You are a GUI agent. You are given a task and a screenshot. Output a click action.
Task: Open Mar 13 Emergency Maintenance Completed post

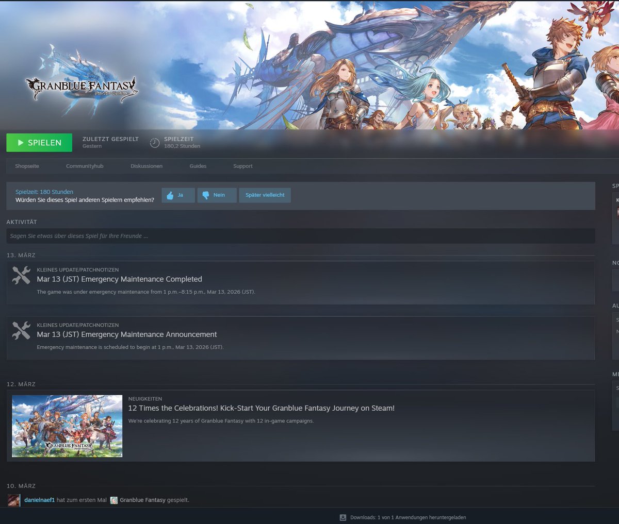119,279
